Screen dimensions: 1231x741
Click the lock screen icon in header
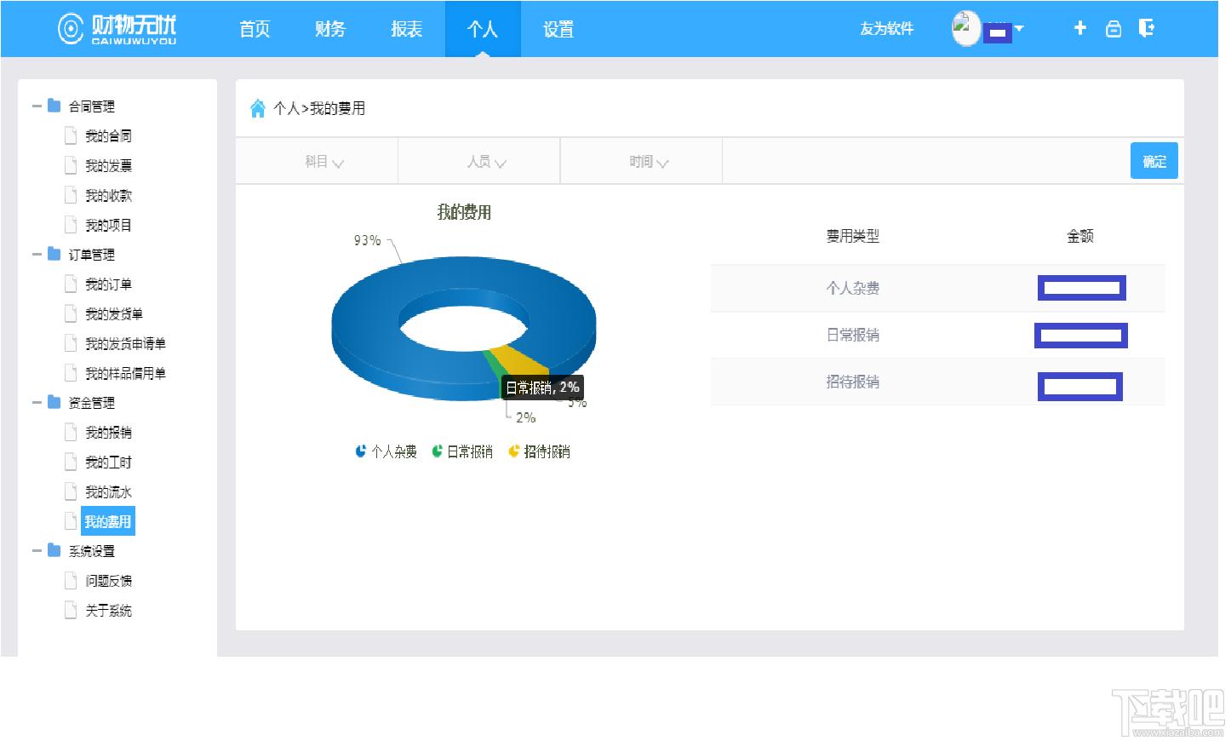pos(1114,29)
